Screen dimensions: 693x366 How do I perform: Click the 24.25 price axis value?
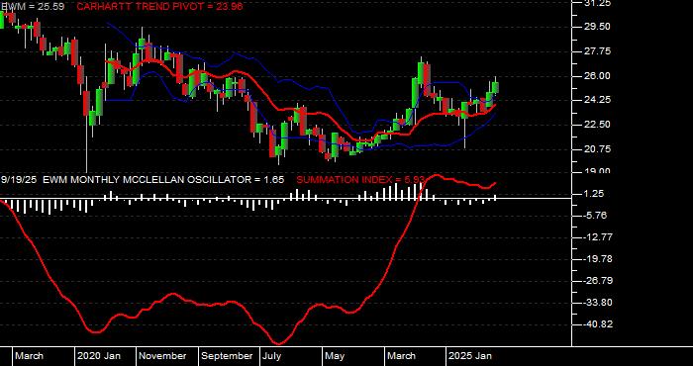[x=598, y=100]
